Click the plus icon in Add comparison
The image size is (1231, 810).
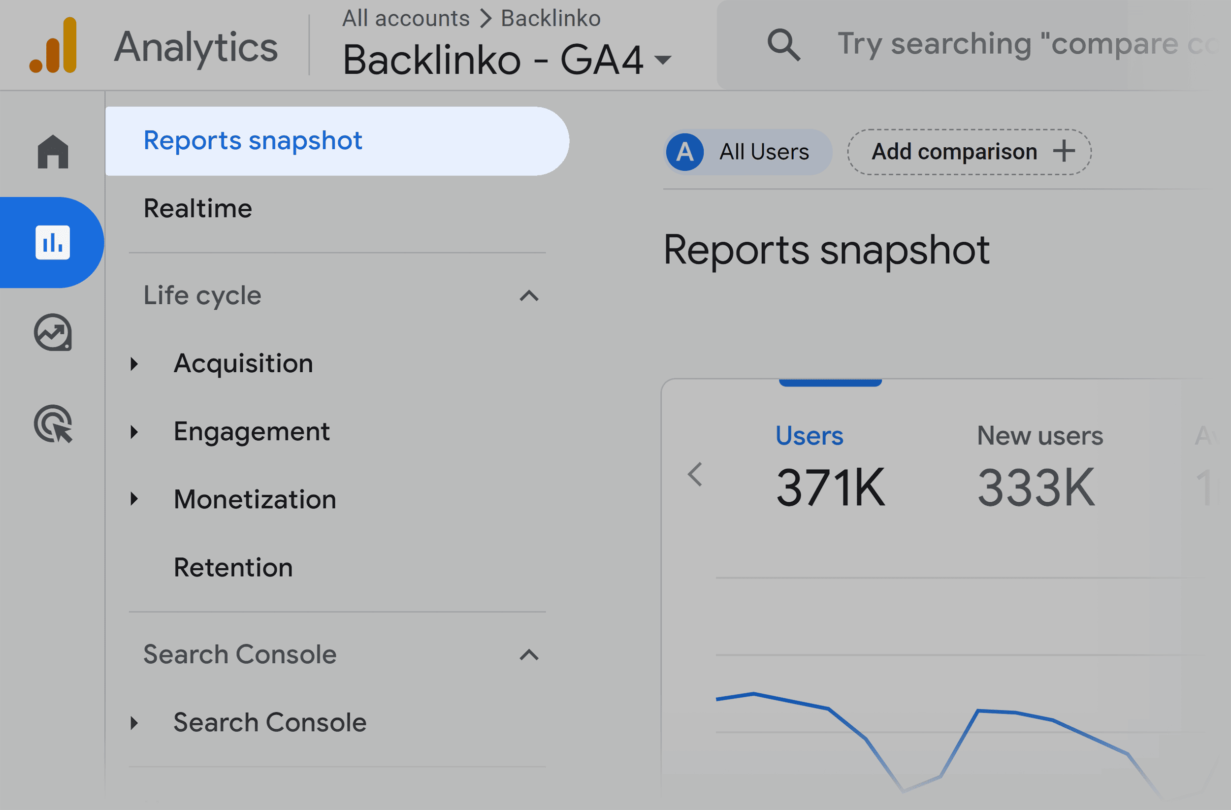click(x=1064, y=152)
